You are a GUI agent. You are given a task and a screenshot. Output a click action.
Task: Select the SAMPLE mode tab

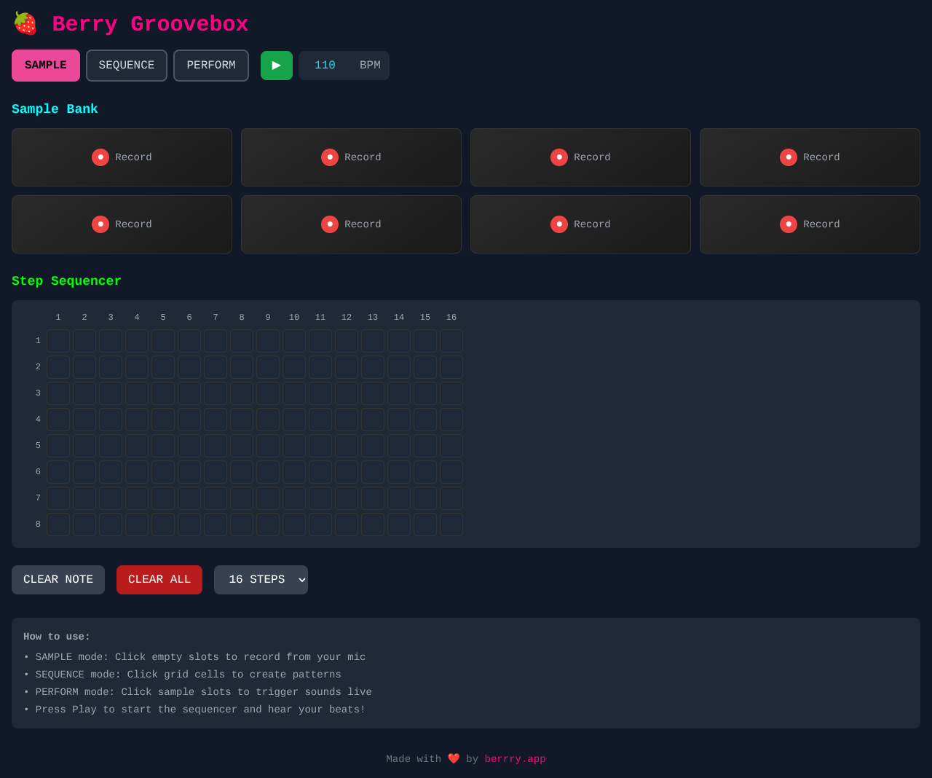pyautogui.click(x=46, y=66)
